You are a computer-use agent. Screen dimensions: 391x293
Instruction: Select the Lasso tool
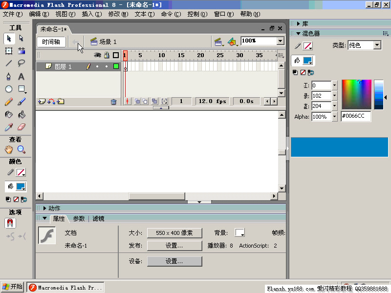[22, 63]
